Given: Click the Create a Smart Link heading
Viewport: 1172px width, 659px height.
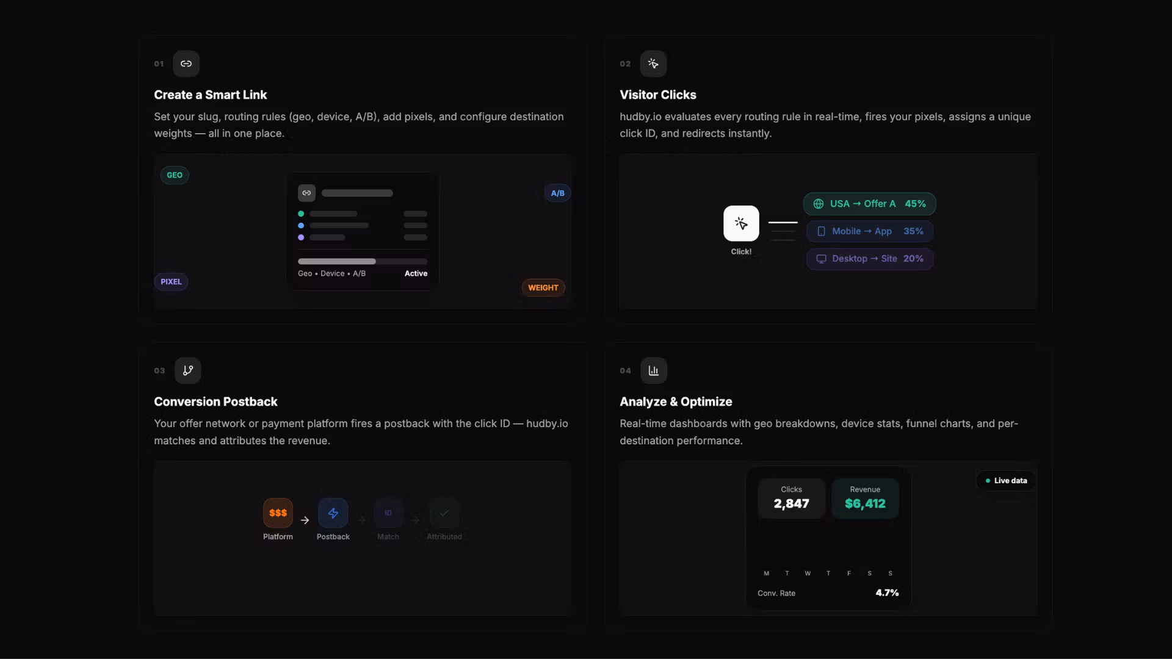Looking at the screenshot, I should [210, 95].
